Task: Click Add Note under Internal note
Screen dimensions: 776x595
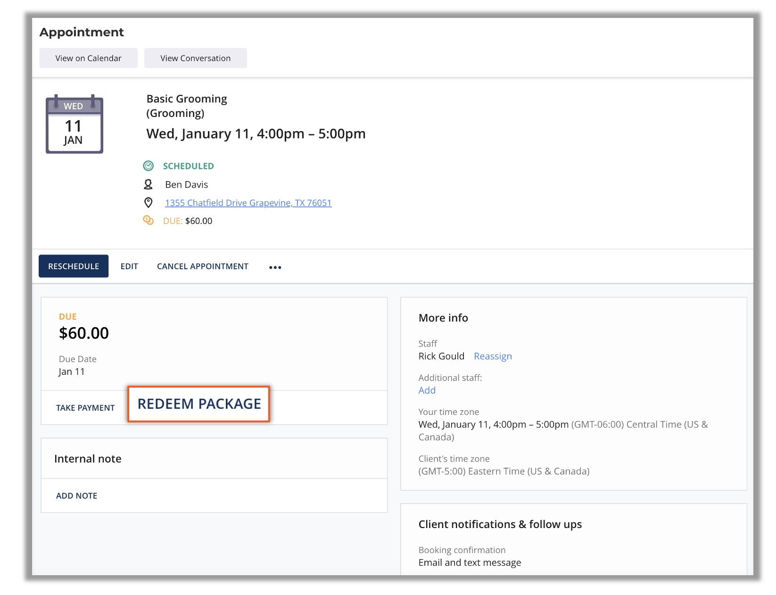Action: (x=77, y=496)
